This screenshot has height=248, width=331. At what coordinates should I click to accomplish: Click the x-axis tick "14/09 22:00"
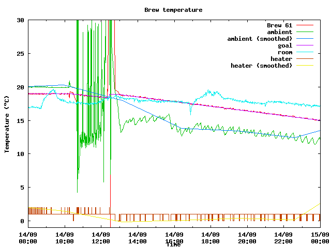pyautogui.click(x=283, y=238)
